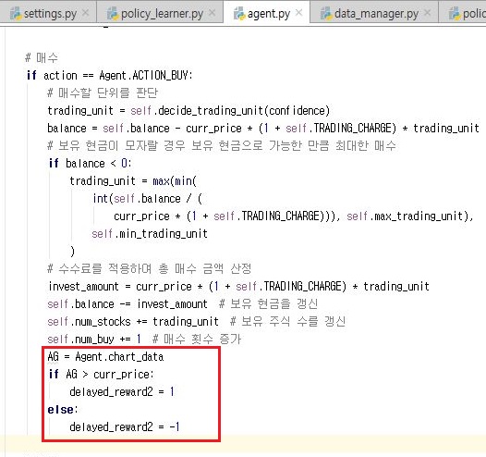
Task: Click the 'self.balance -= invest_amount' statement
Action: pos(128,304)
